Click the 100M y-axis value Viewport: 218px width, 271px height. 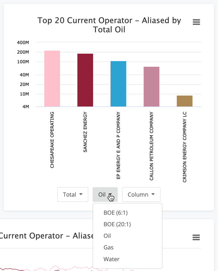pyautogui.click(x=23, y=62)
